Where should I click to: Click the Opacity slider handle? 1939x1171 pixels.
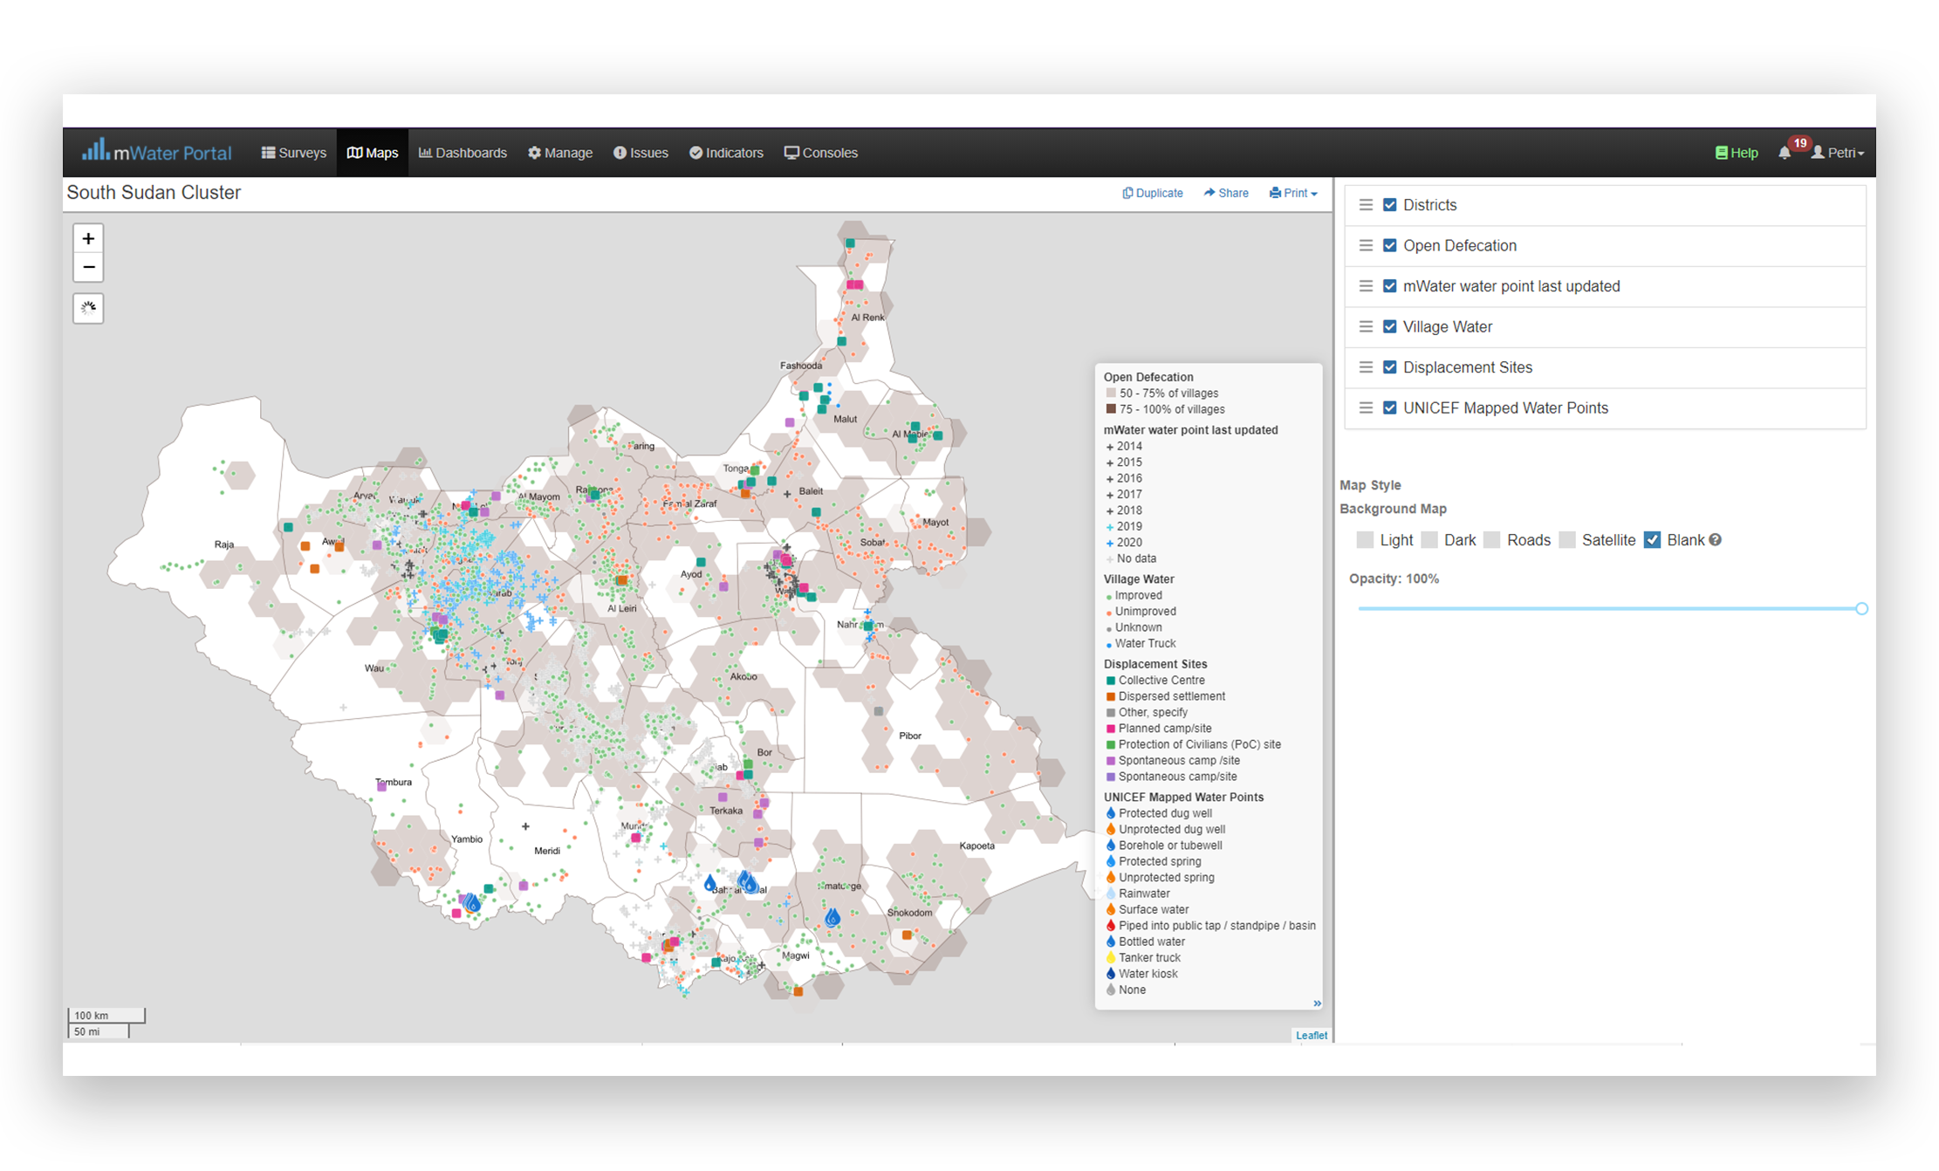click(x=1861, y=608)
